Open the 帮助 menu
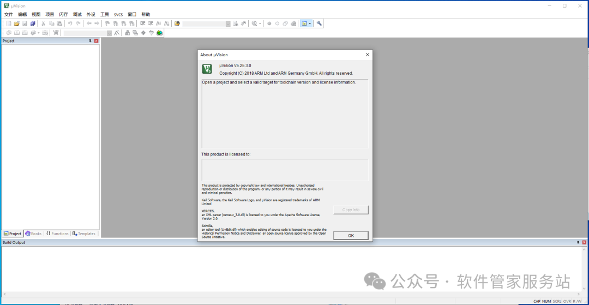The width and height of the screenshot is (589, 305). (146, 14)
